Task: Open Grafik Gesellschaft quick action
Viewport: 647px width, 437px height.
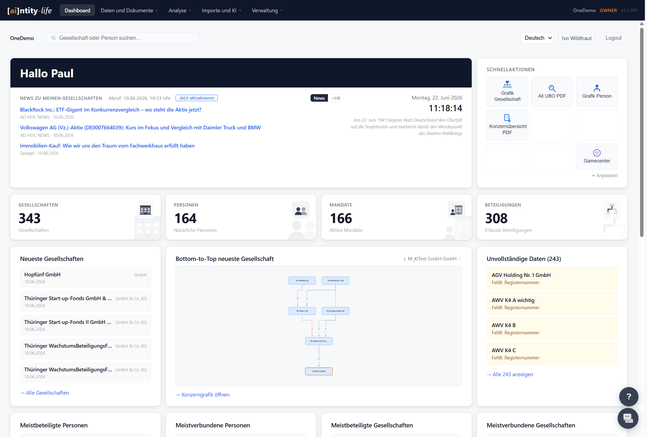Action: click(x=507, y=92)
